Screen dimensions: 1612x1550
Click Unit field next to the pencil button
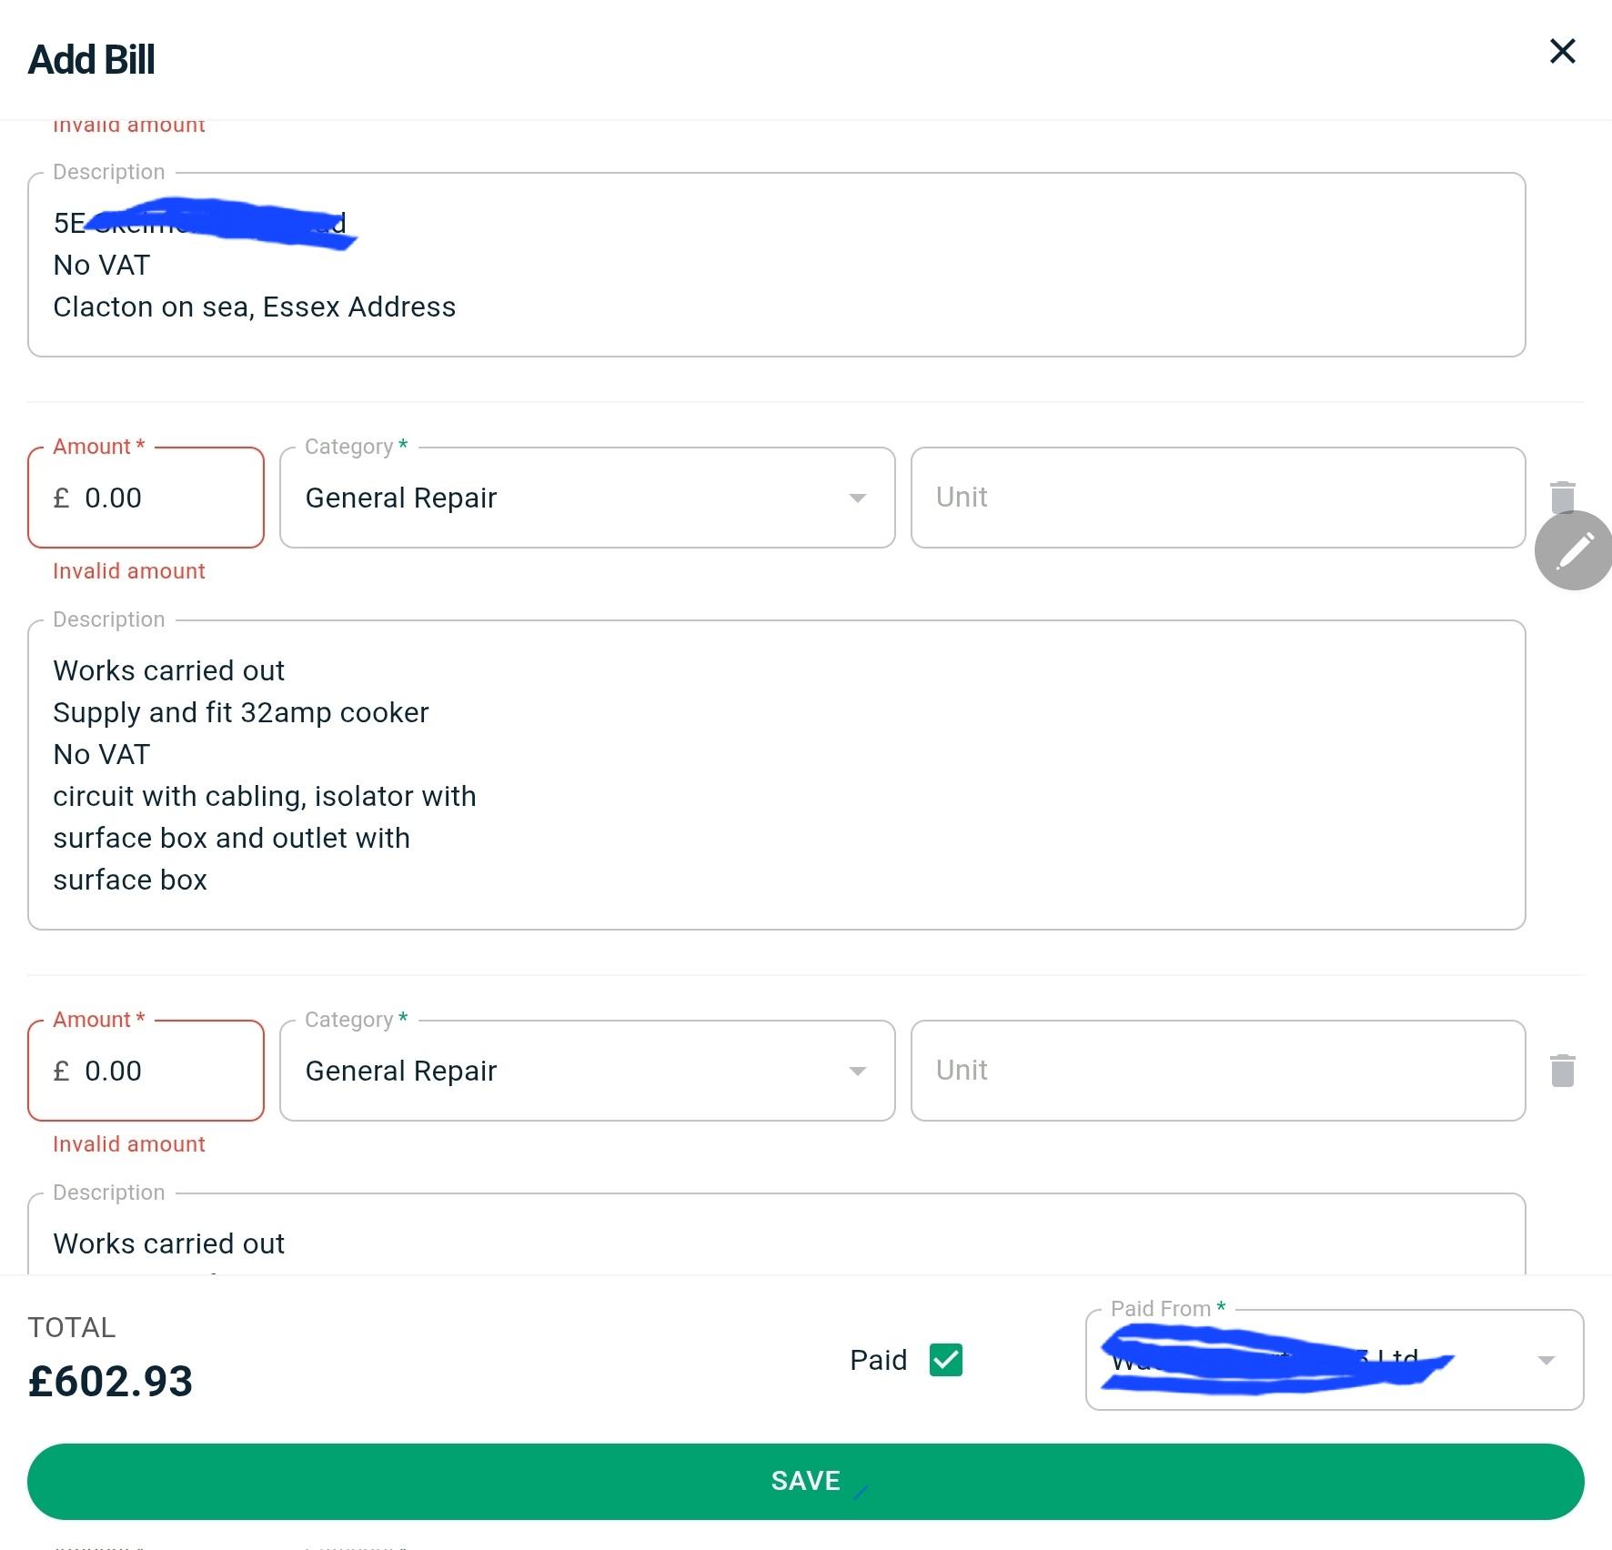(1217, 498)
